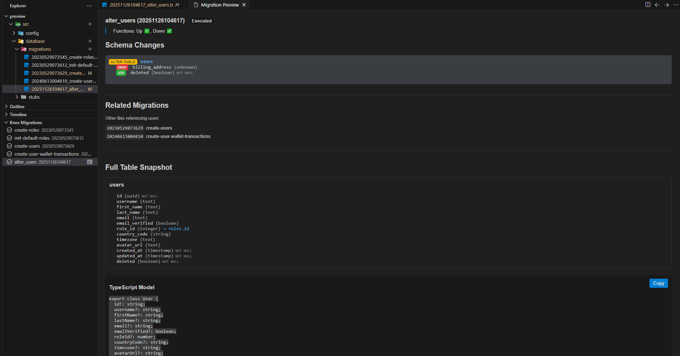Open related migration create-user-wallet-transactions

pyautogui.click(x=178, y=136)
